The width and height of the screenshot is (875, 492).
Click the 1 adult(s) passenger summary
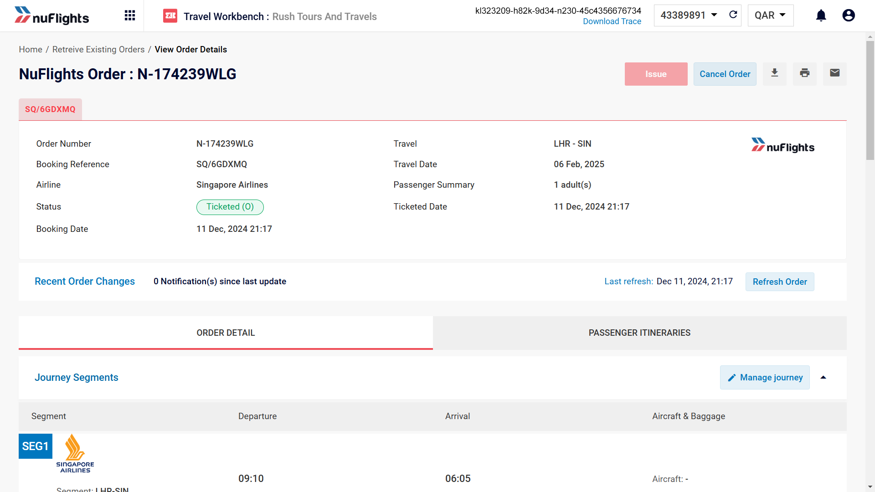[x=572, y=184]
